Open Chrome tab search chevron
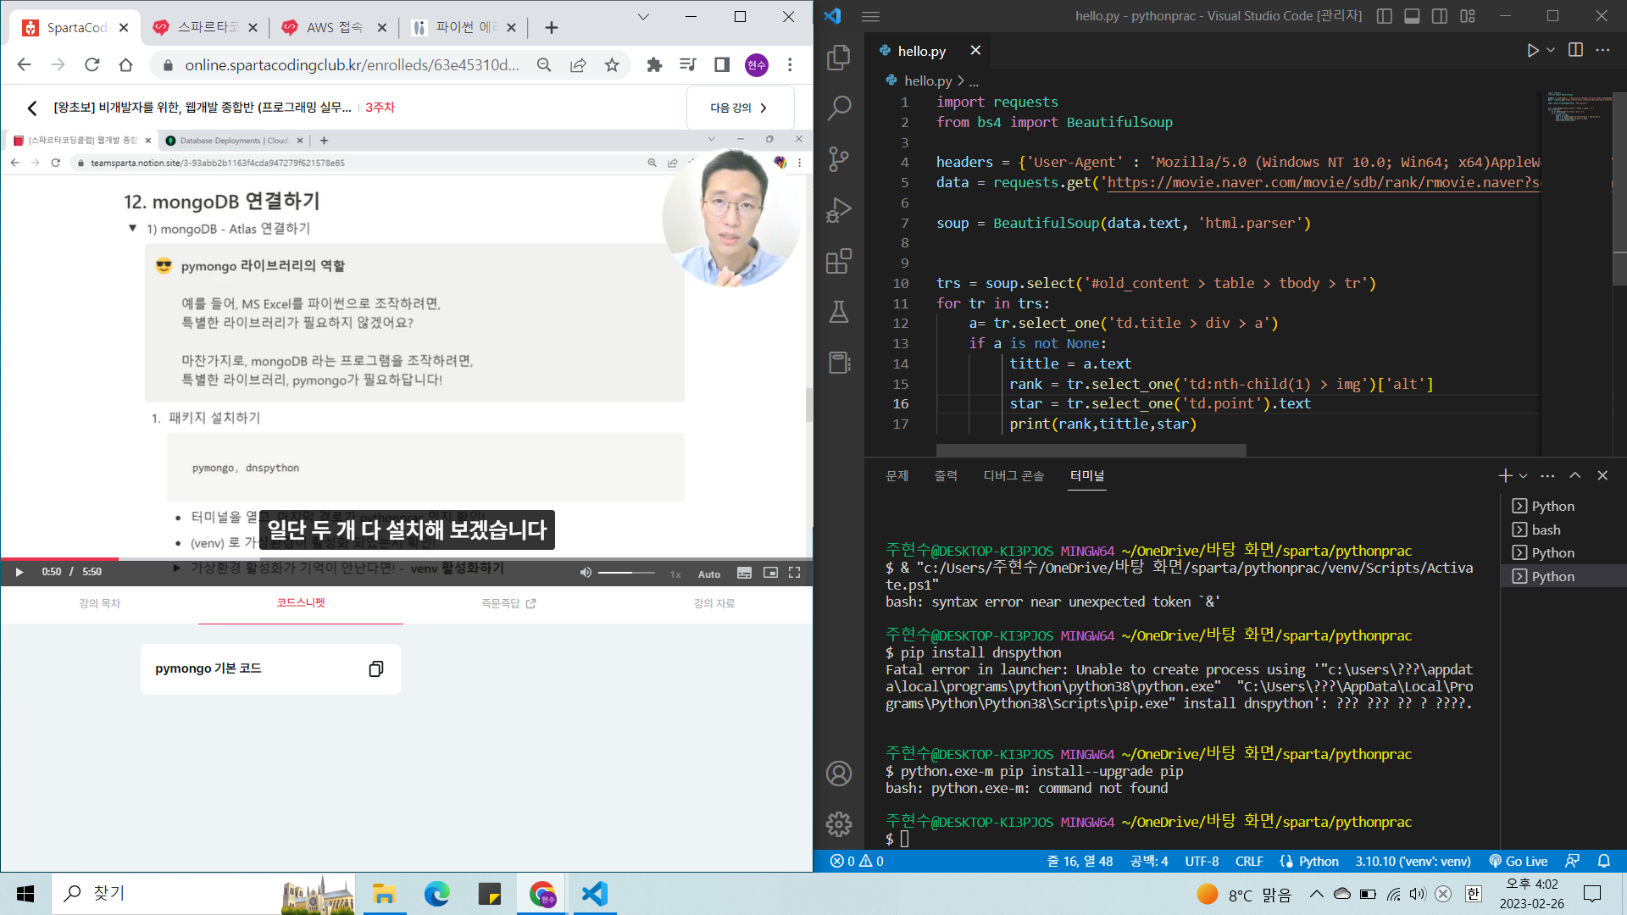This screenshot has height=915, width=1627. point(643,17)
